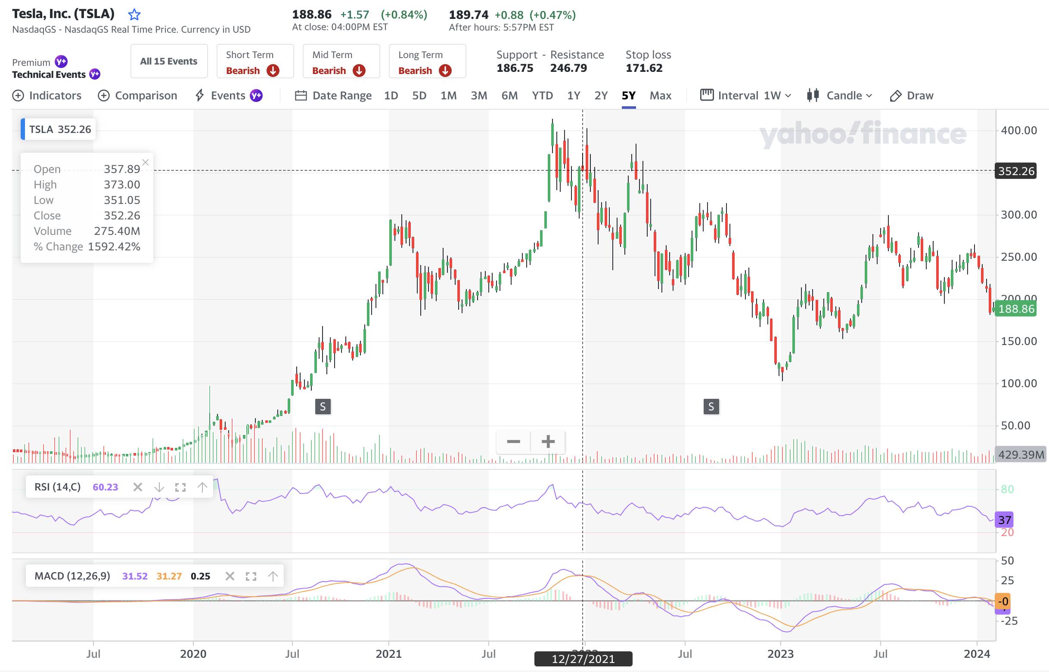Click the 2020 stock split S marker
The image size is (1049, 672).
(323, 407)
